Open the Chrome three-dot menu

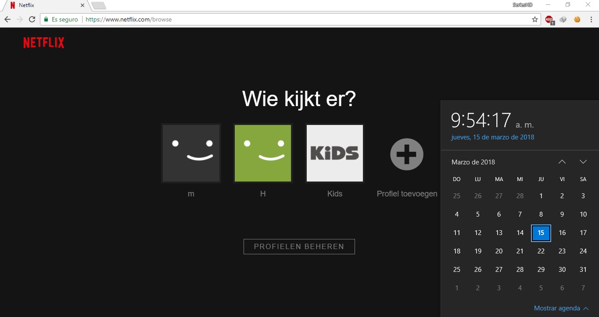tap(590, 19)
